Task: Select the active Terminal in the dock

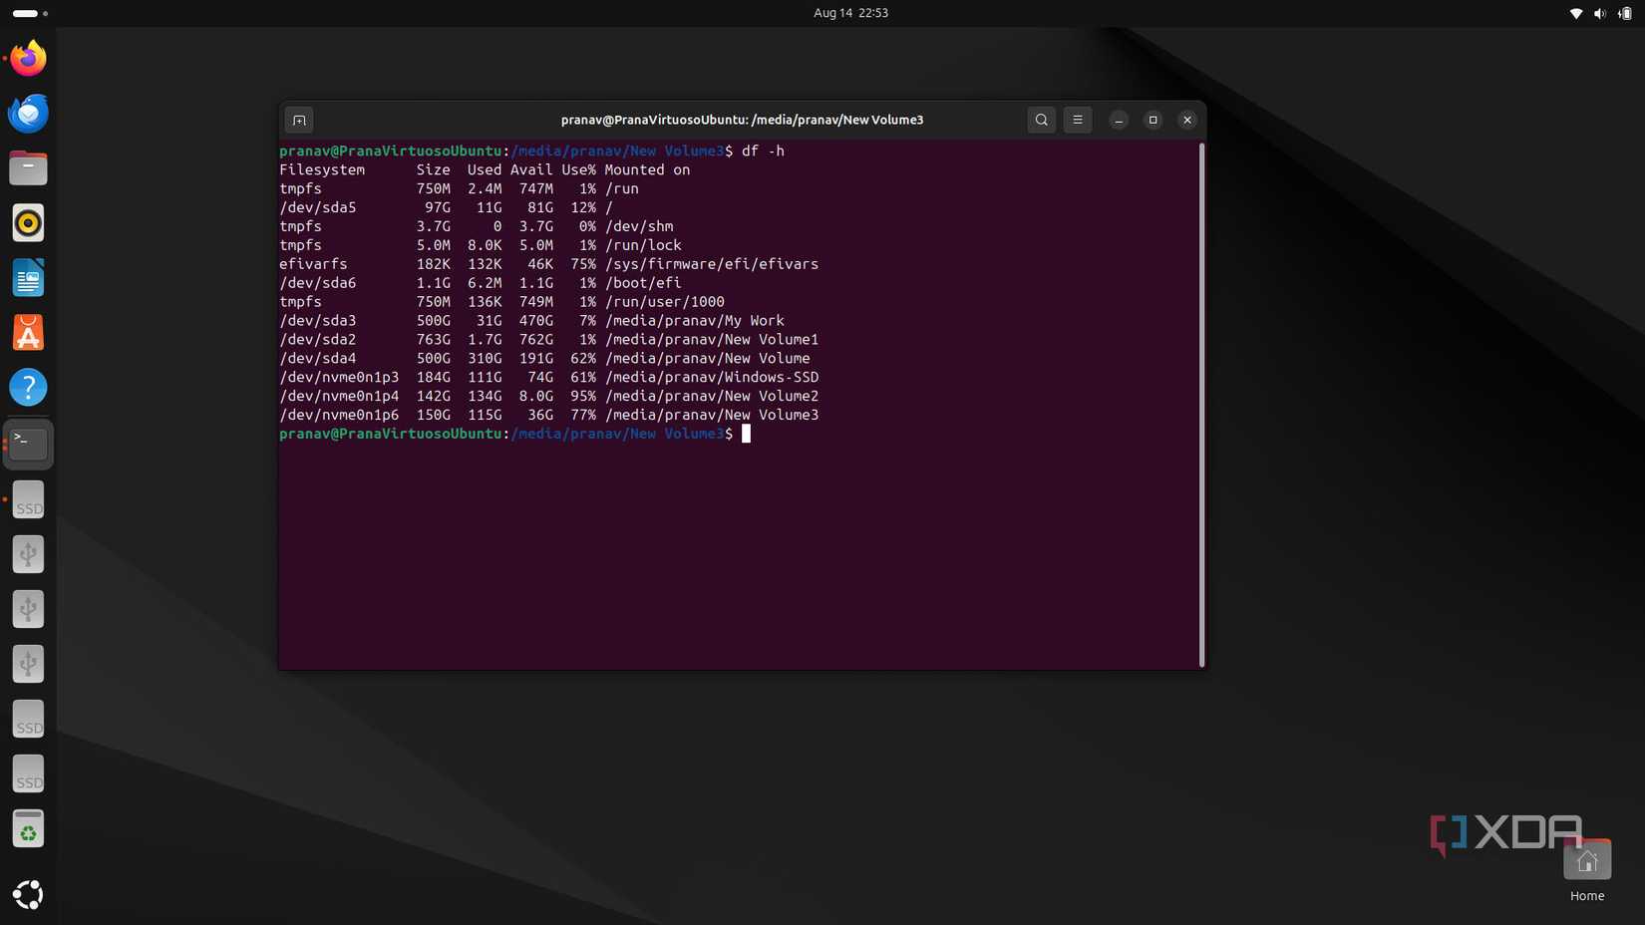Action: [x=27, y=443]
